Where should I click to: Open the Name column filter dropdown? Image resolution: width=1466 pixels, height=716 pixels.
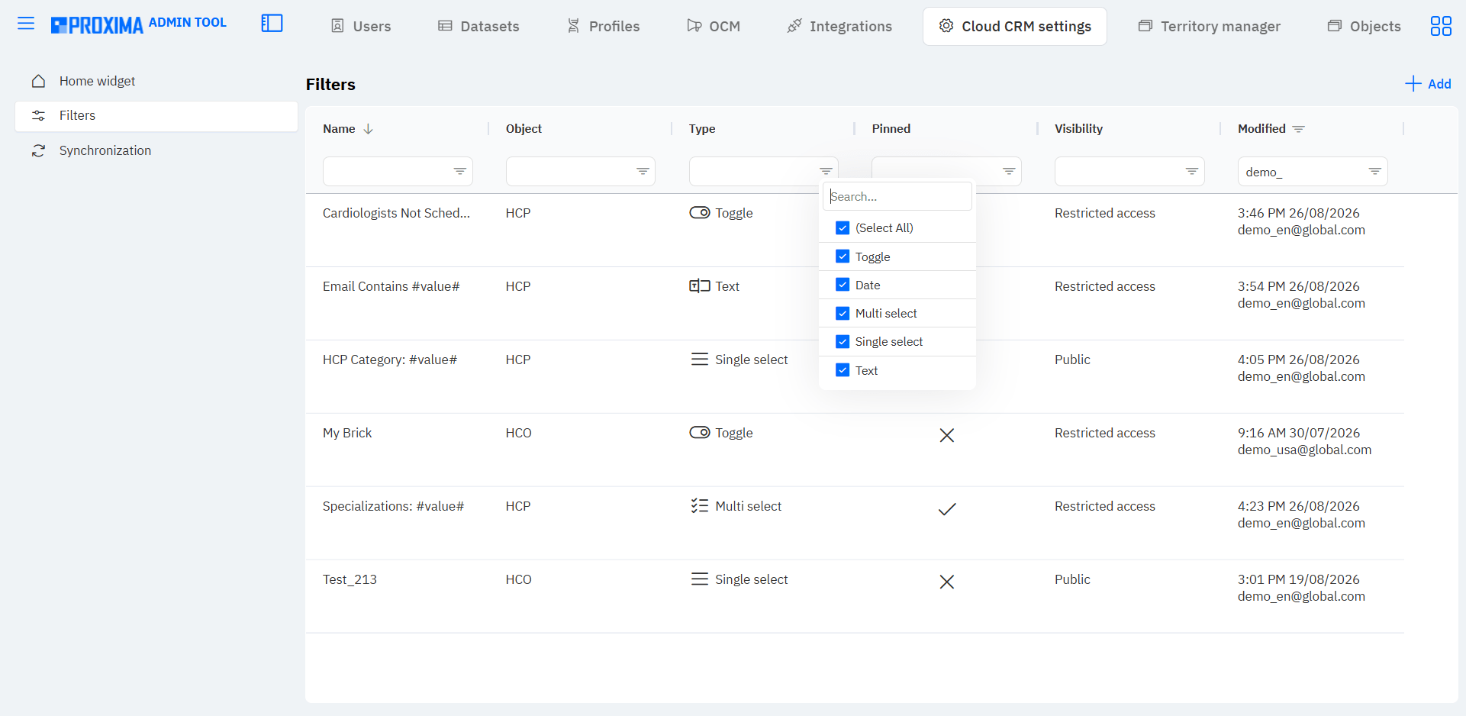[x=460, y=171]
